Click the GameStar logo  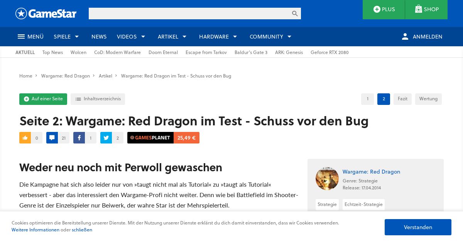[x=46, y=13]
